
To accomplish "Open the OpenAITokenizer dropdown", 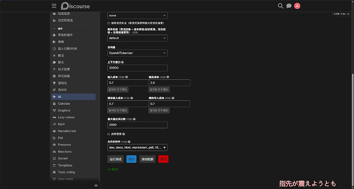I will [137, 53].
